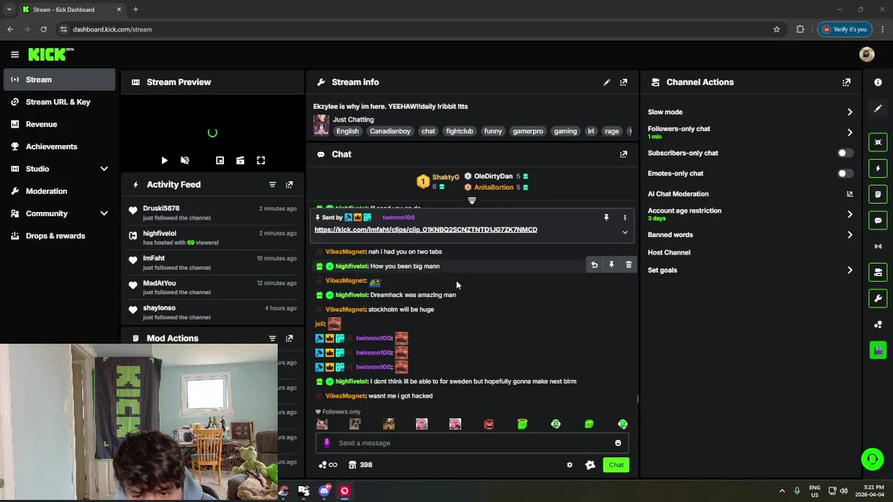893x502 pixels.
Task: Open the pinned kick.com clip link
Action: coord(426,229)
